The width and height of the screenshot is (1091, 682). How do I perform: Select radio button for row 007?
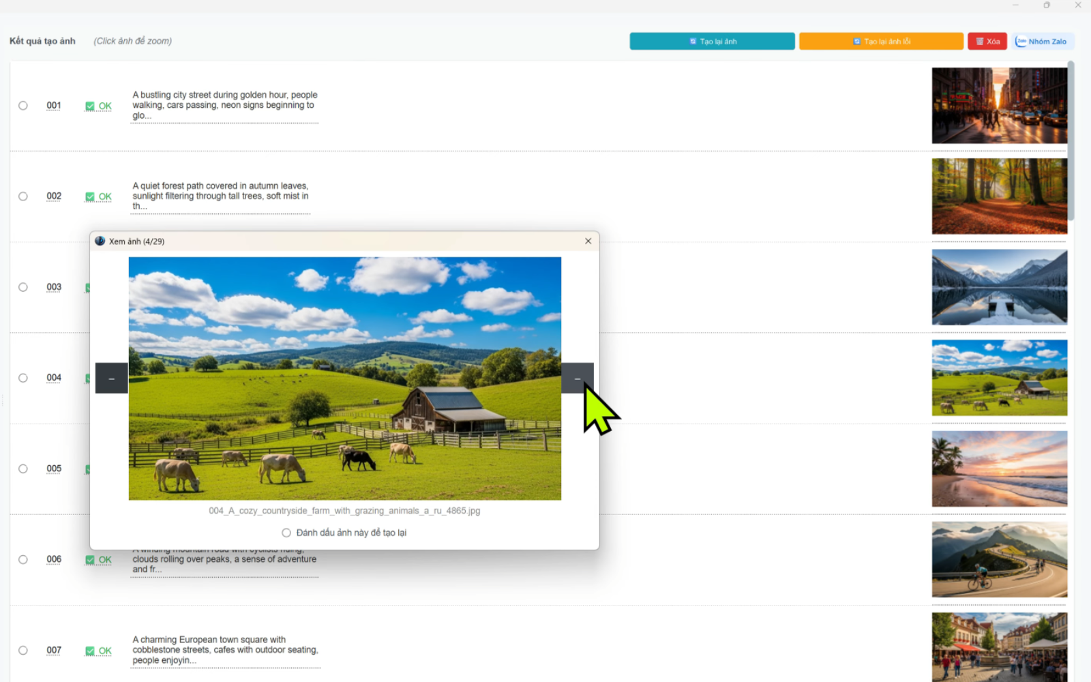(23, 651)
